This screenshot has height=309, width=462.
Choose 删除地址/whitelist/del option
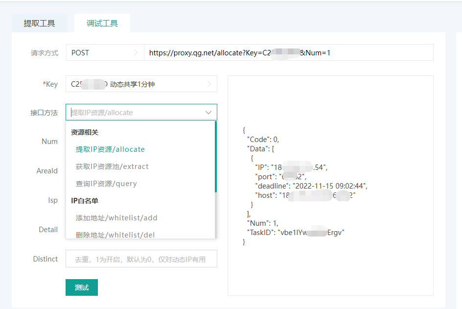click(115, 235)
